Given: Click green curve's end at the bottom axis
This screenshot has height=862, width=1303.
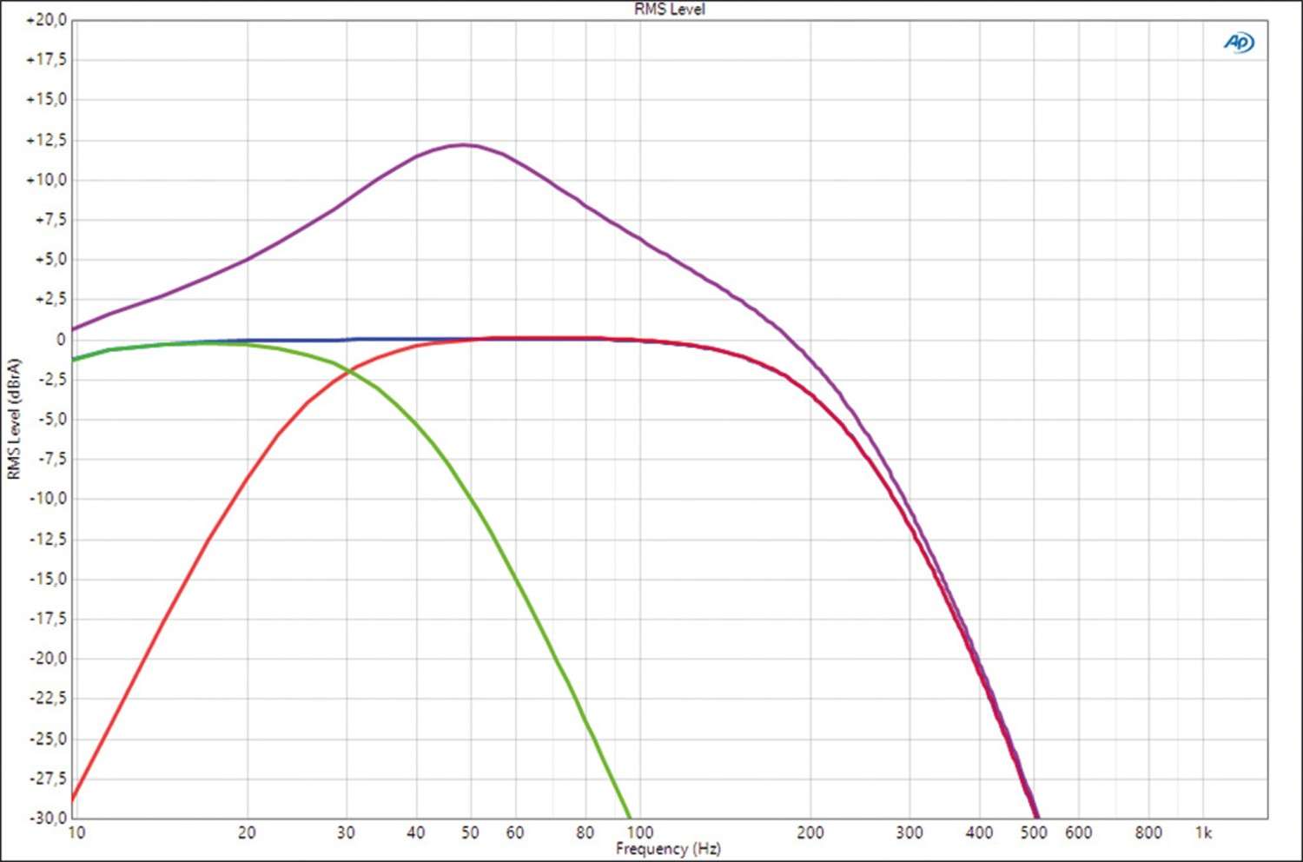Looking at the screenshot, I should click(x=629, y=815).
